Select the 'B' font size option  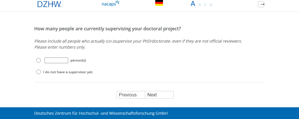pyautogui.click(x=200, y=5)
